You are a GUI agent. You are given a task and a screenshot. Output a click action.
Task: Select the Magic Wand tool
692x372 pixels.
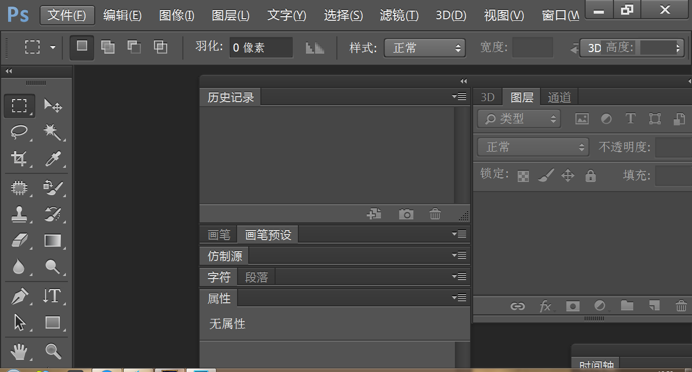(x=52, y=132)
